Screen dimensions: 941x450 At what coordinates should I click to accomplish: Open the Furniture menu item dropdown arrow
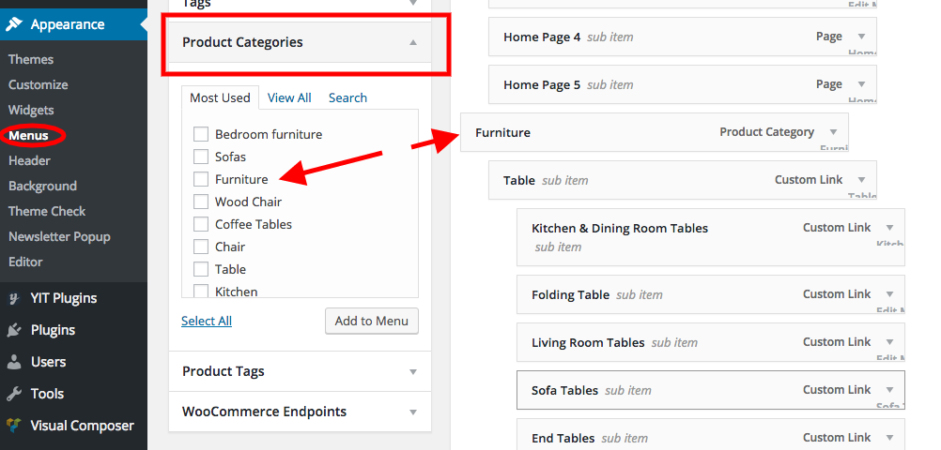click(x=833, y=132)
